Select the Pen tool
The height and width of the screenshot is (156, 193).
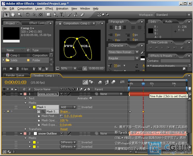click(x=55, y=15)
